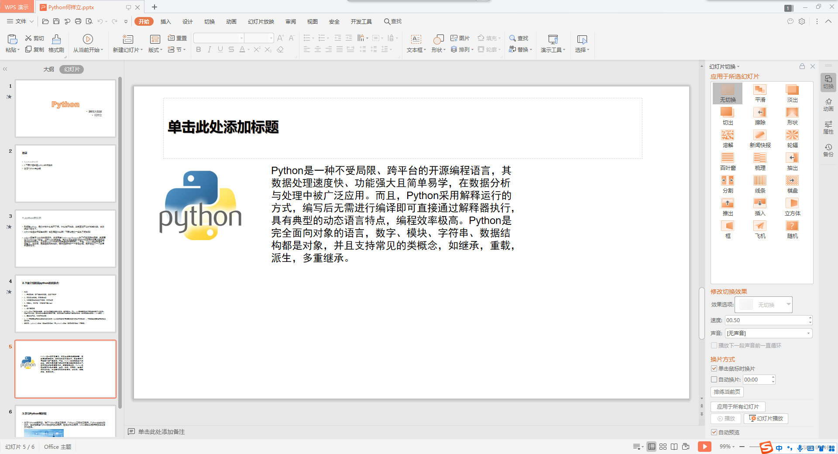Select the 抽出 transition effect
Viewport: 838px width, 454px height.
(792, 162)
